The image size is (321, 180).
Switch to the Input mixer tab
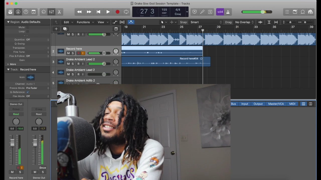tap(245, 104)
